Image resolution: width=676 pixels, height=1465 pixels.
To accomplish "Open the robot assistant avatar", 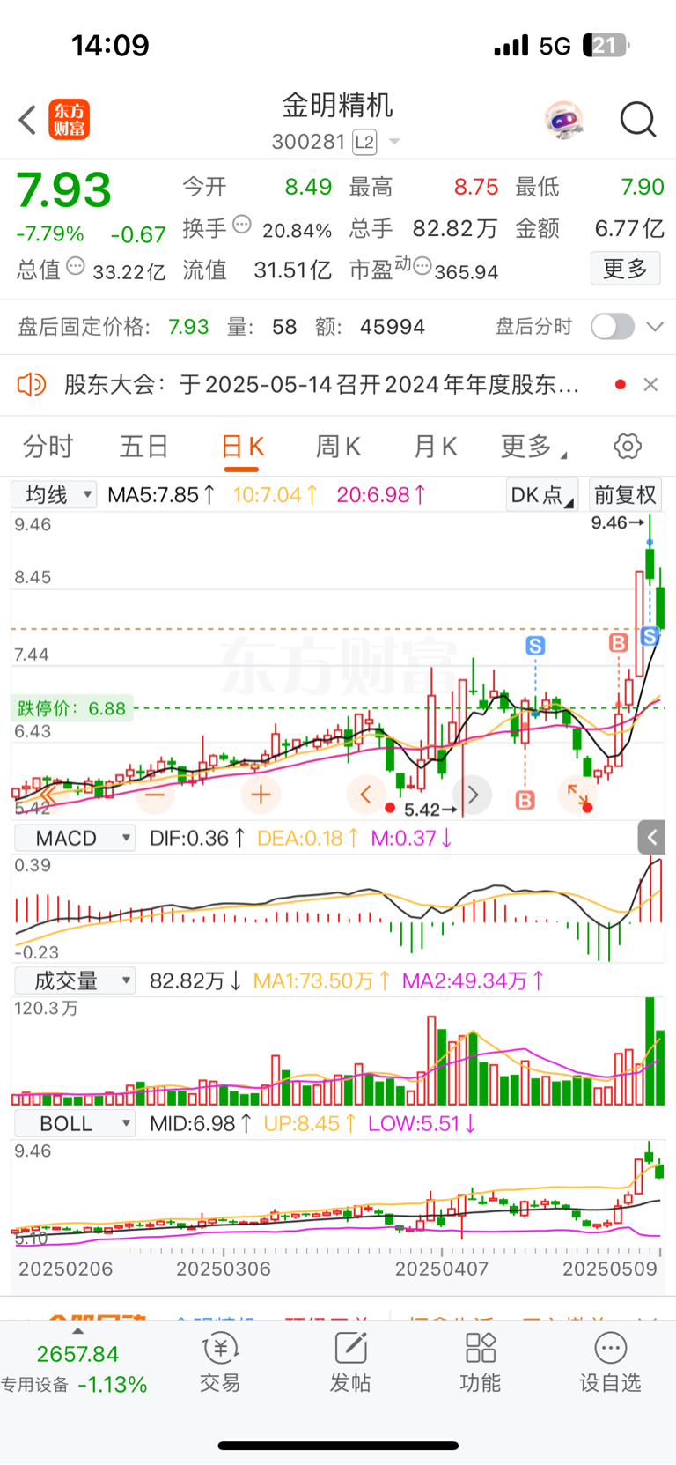I will tap(564, 120).
